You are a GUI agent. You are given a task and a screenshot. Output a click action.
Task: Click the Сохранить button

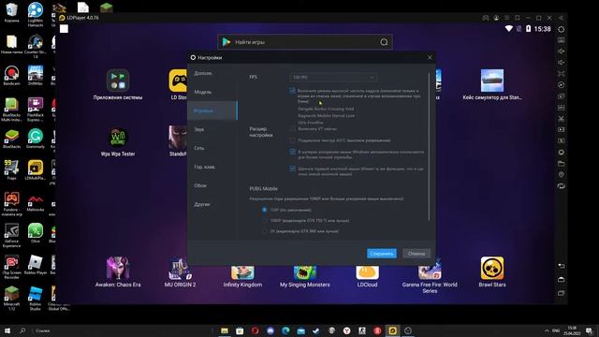[x=382, y=254]
